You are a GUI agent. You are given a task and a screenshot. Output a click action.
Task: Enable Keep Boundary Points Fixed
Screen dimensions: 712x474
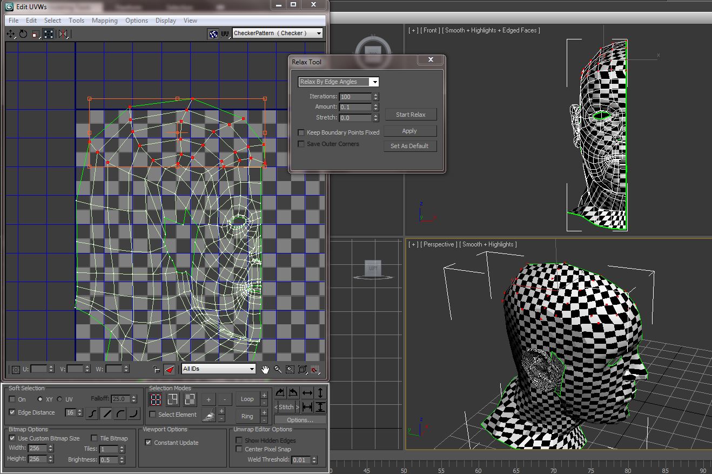(x=301, y=132)
